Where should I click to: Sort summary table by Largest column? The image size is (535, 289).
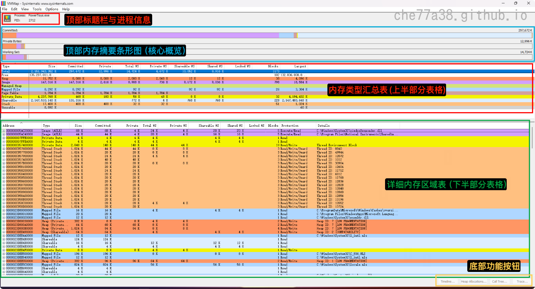pyautogui.click(x=294, y=66)
